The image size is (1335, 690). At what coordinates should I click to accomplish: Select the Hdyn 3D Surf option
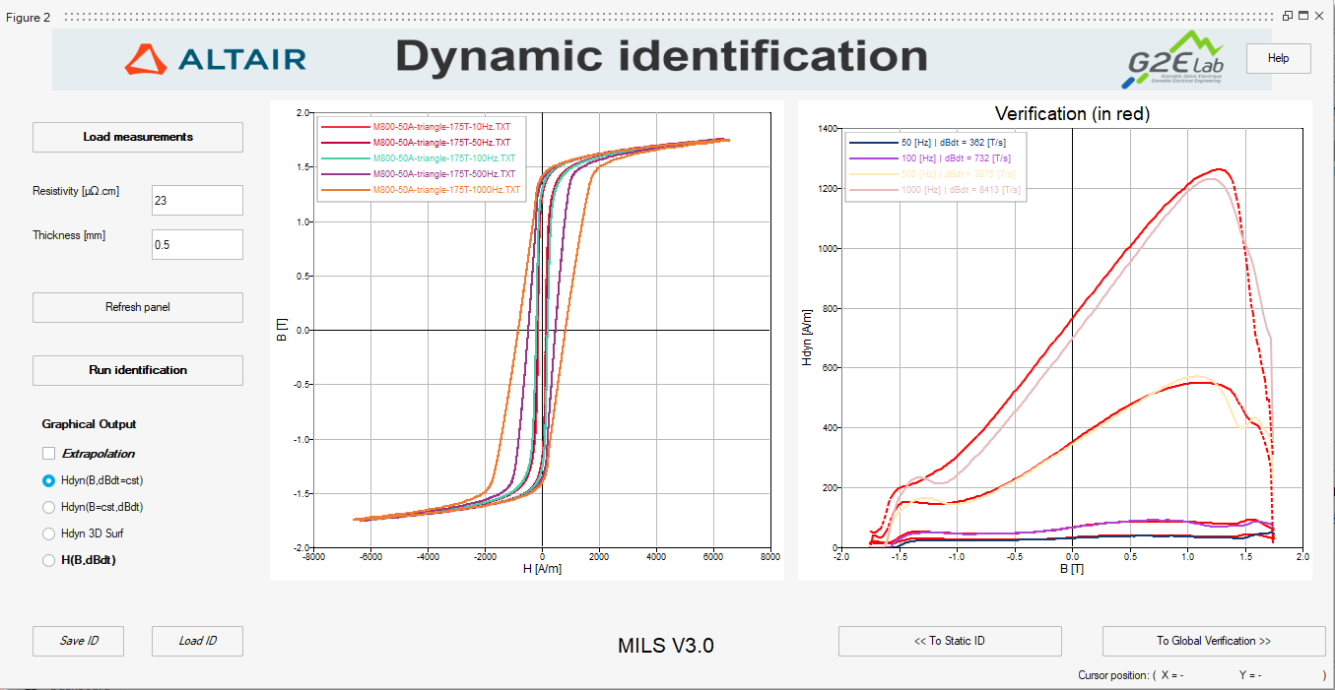tap(49, 533)
